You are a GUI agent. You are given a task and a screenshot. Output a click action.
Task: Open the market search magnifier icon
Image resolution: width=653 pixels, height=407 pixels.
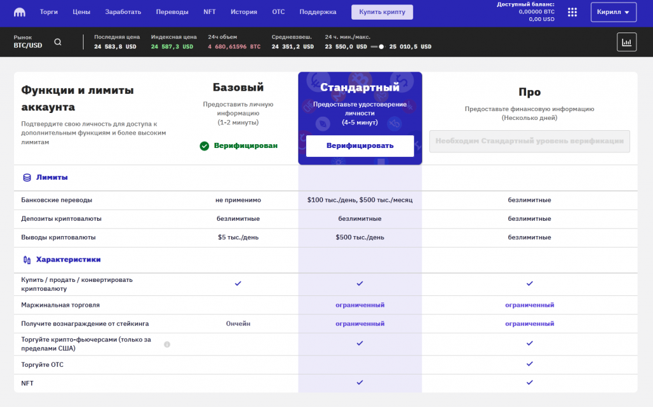pyautogui.click(x=58, y=42)
